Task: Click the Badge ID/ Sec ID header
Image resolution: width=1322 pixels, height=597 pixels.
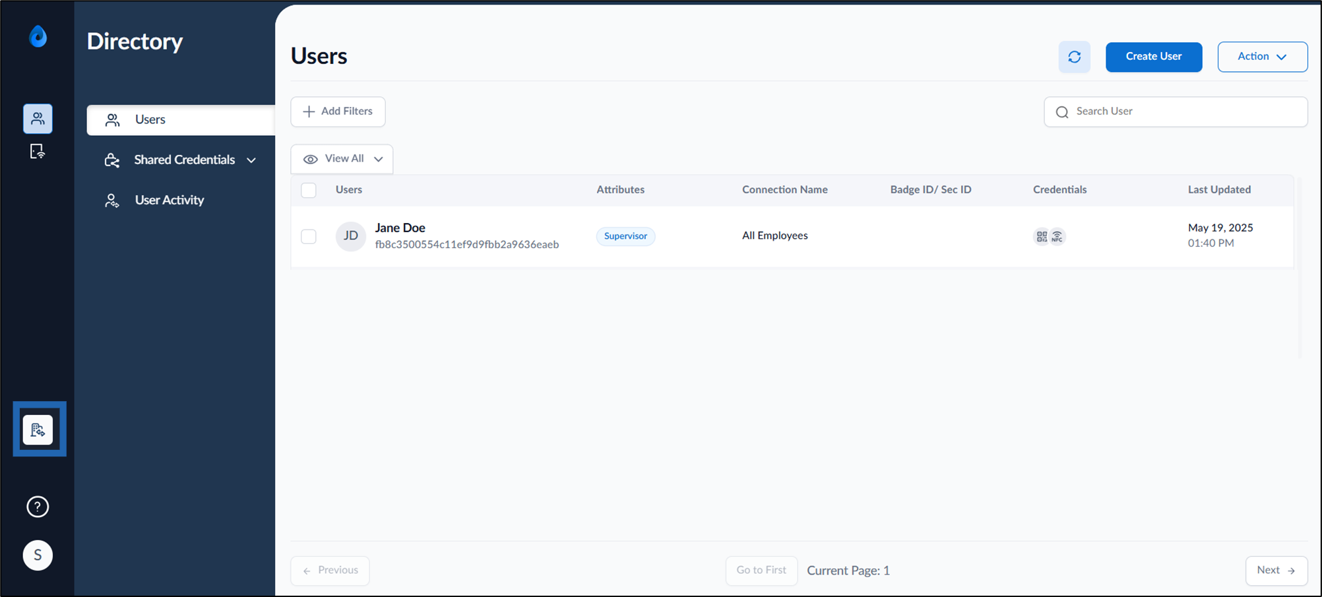Action: [931, 190]
